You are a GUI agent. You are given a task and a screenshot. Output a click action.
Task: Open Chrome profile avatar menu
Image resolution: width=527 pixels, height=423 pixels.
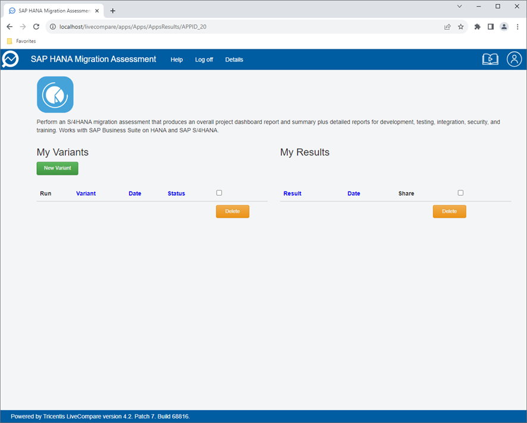(x=504, y=27)
